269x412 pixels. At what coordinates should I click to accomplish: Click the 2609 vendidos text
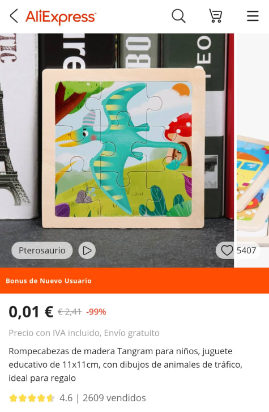[x=114, y=398]
